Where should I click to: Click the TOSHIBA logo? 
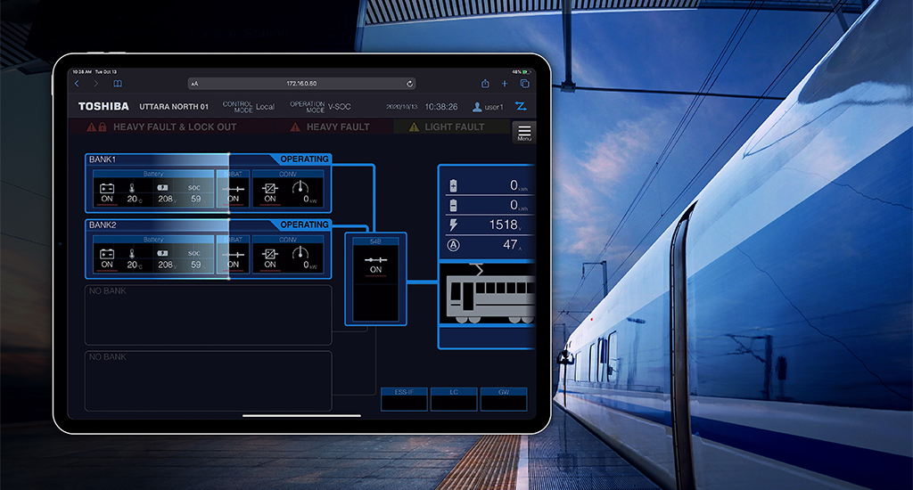[x=103, y=107]
